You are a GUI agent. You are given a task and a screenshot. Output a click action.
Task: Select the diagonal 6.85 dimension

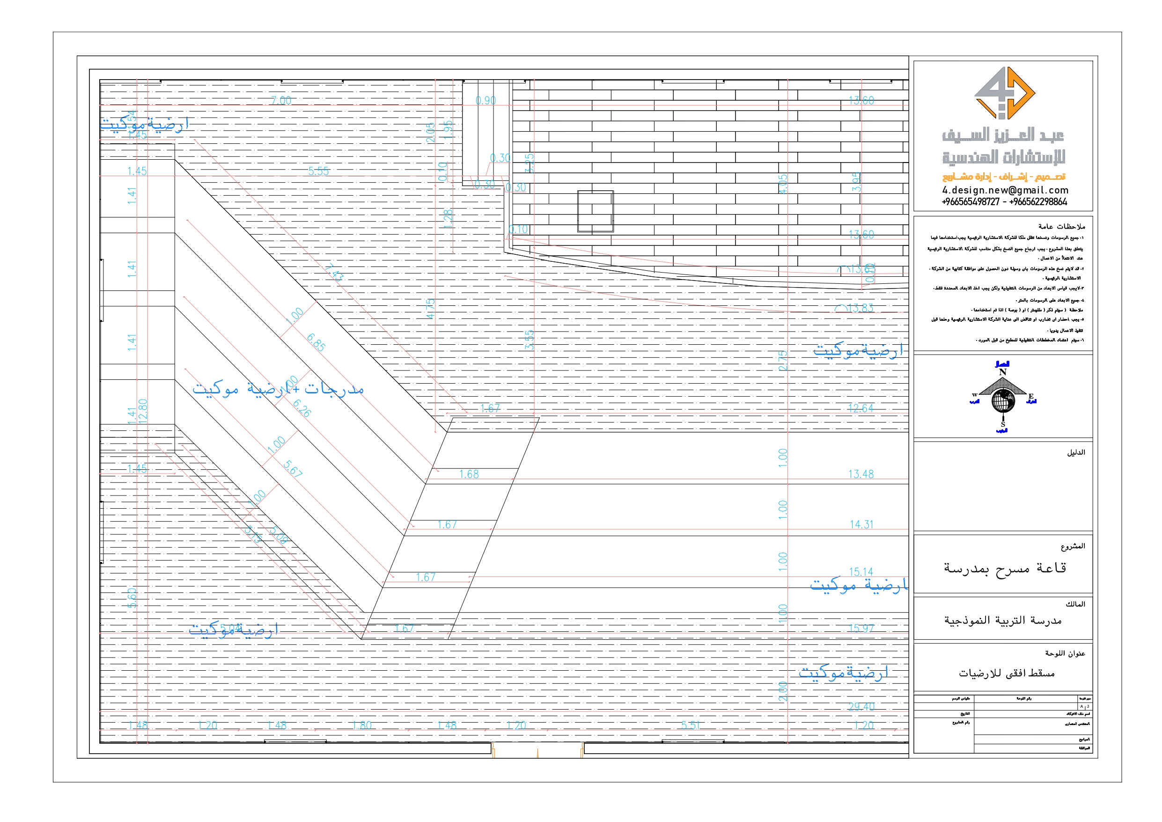(316, 342)
